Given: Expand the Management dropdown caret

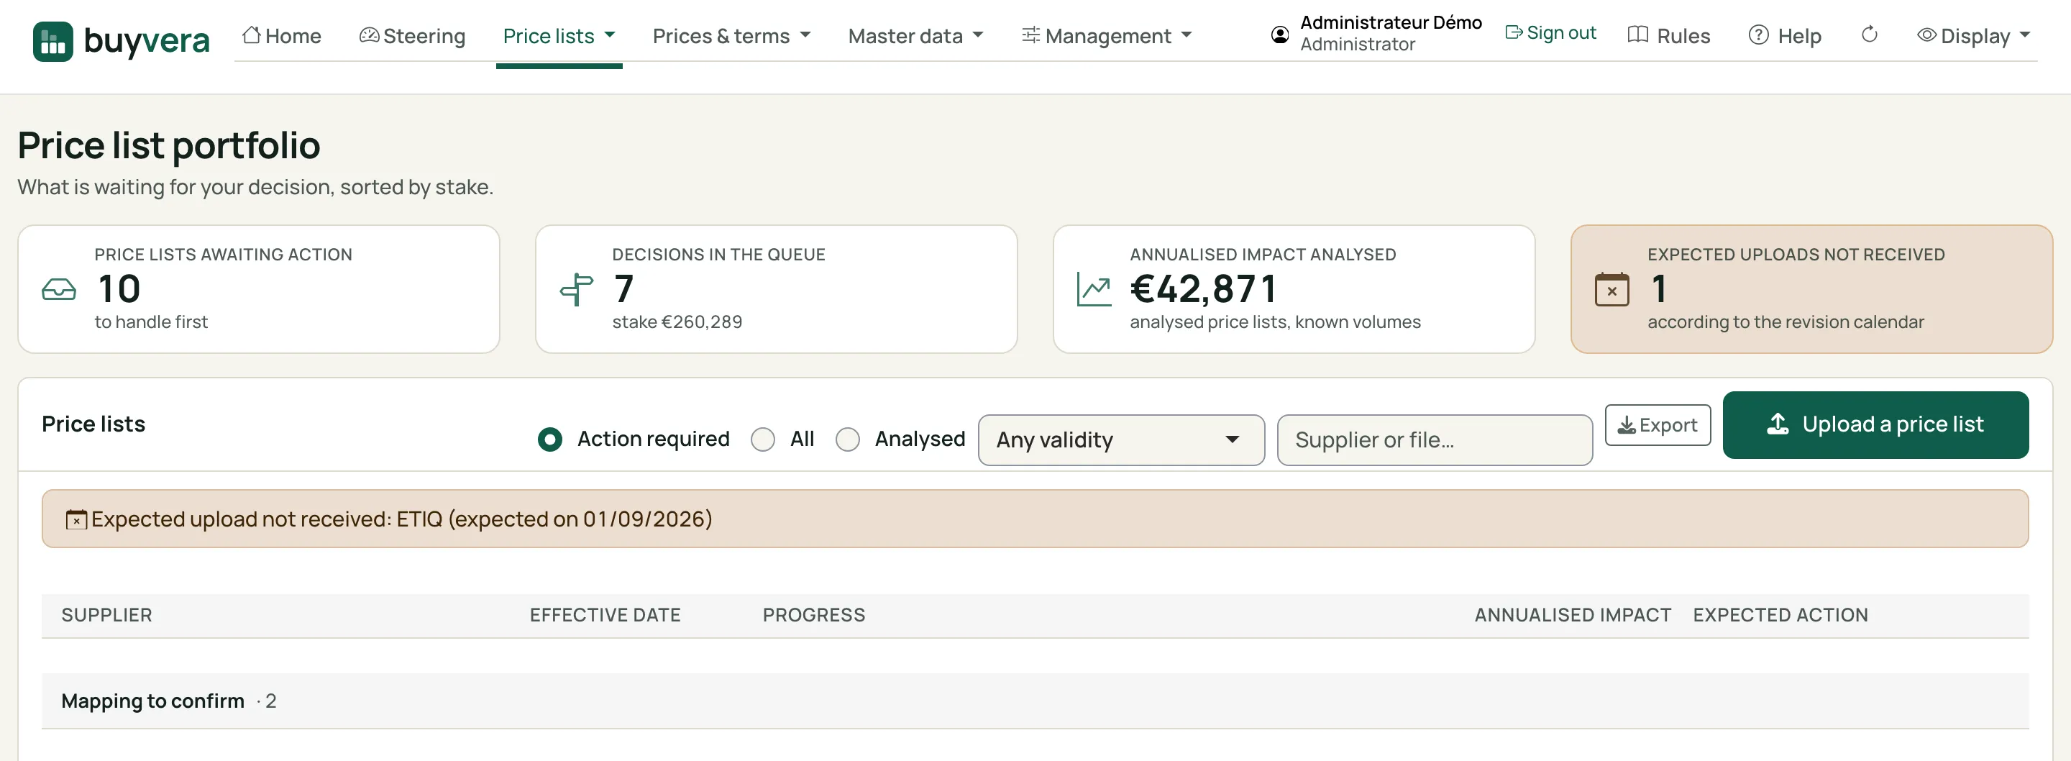Looking at the screenshot, I should (1186, 35).
